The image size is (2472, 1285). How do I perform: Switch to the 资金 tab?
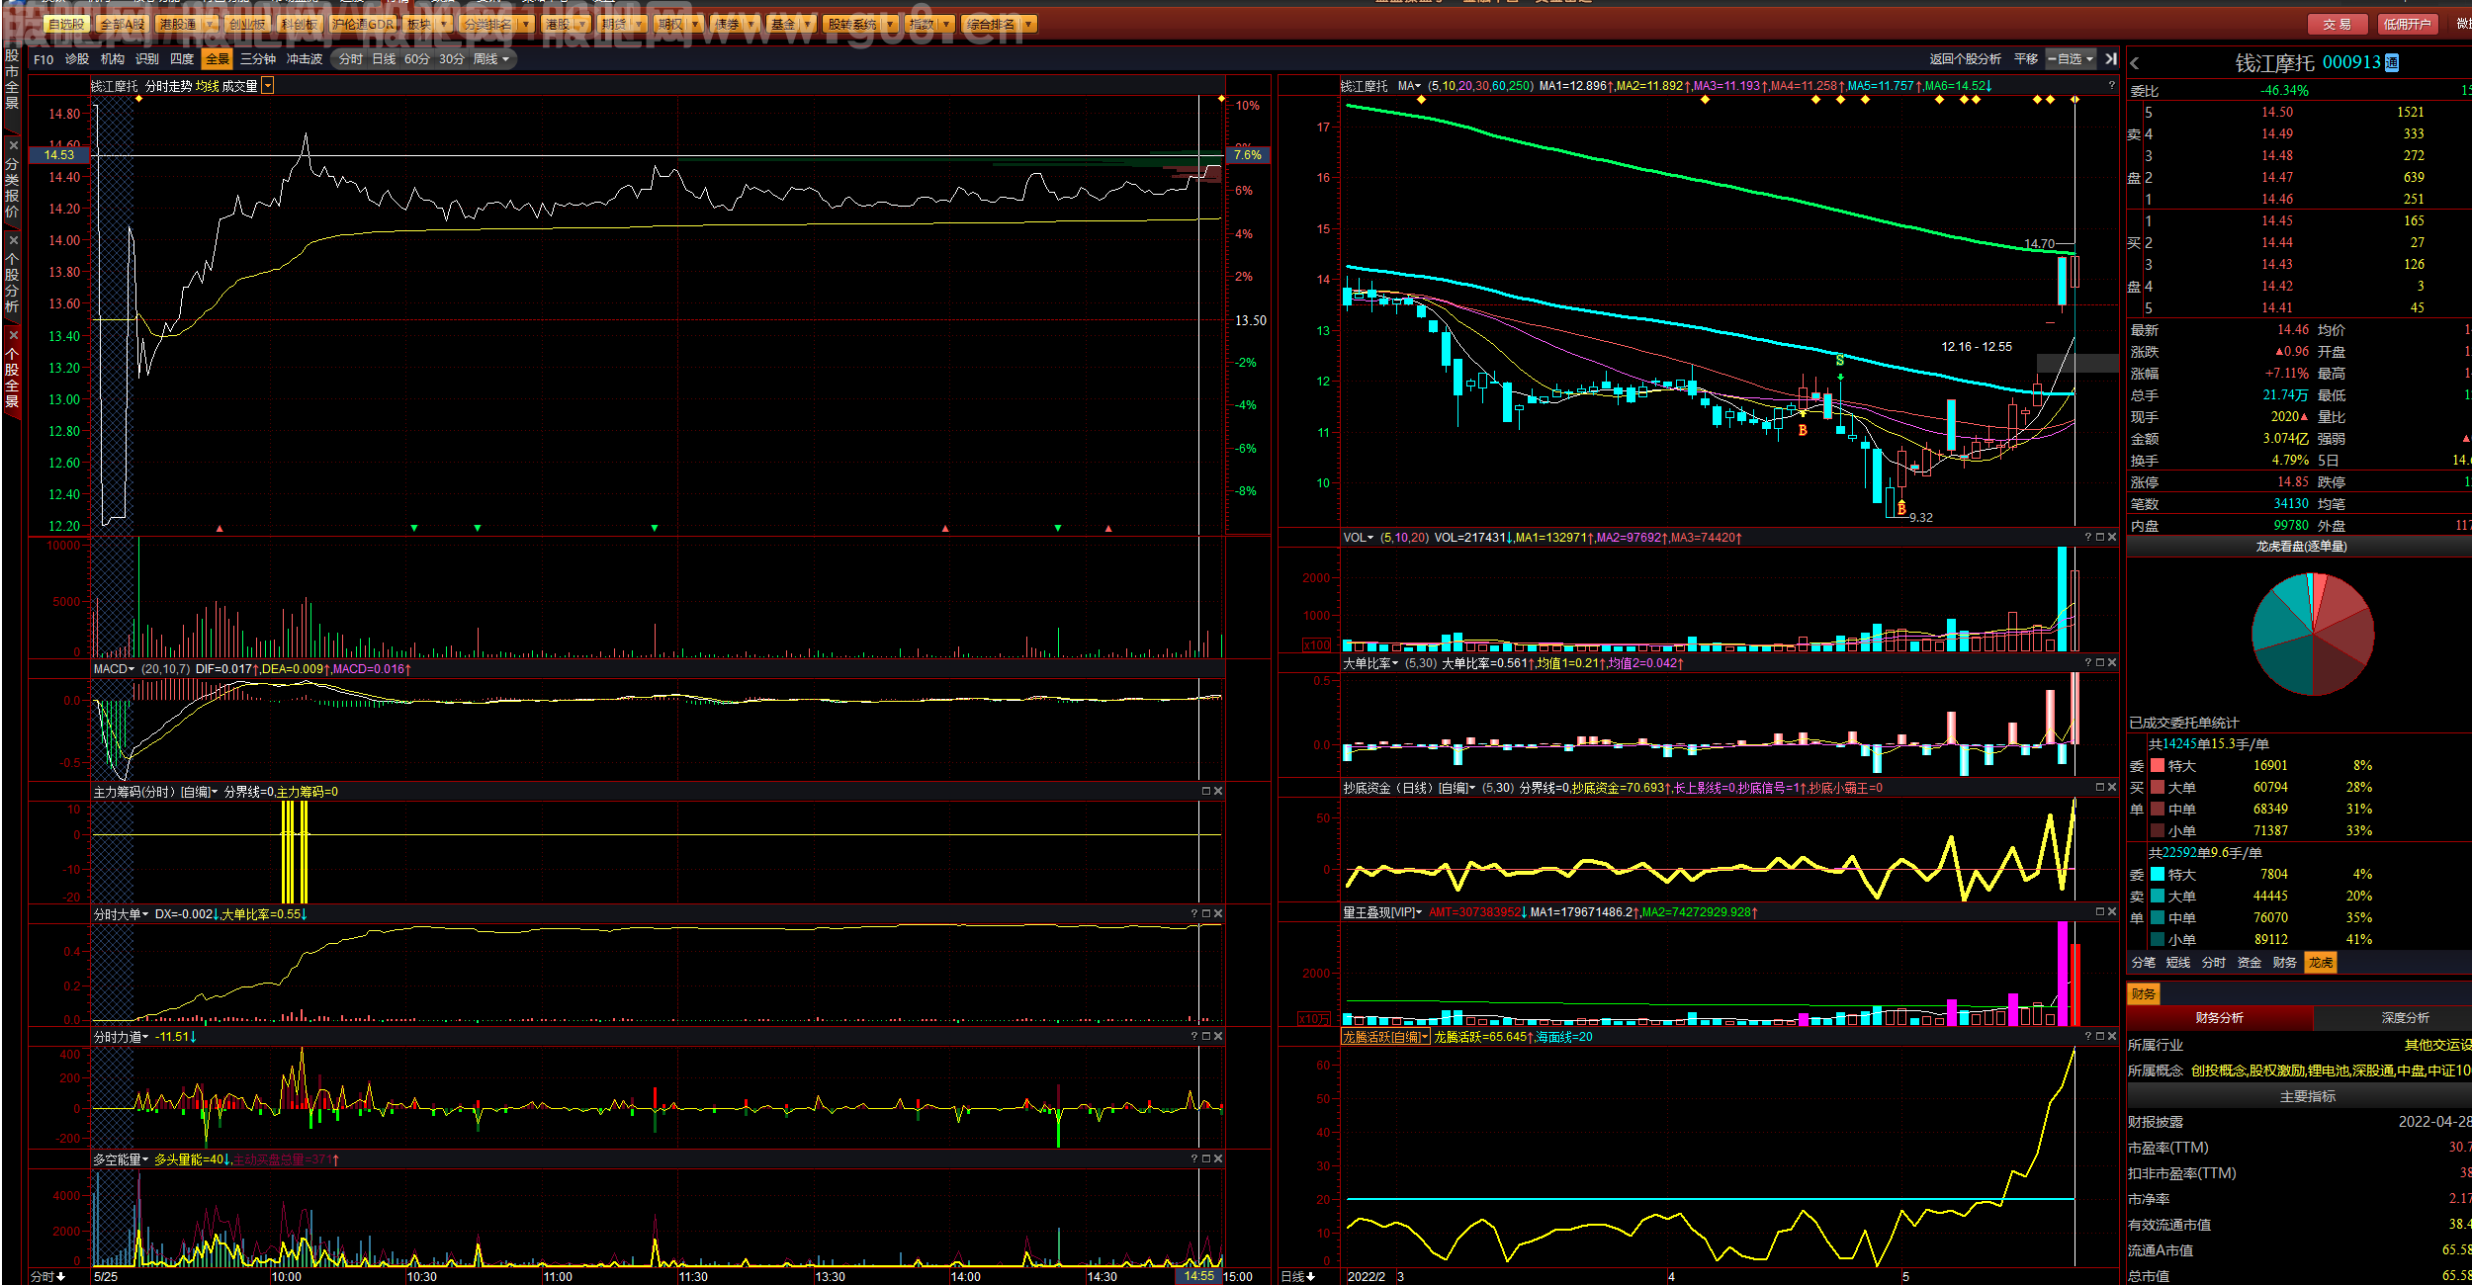coord(2250,963)
